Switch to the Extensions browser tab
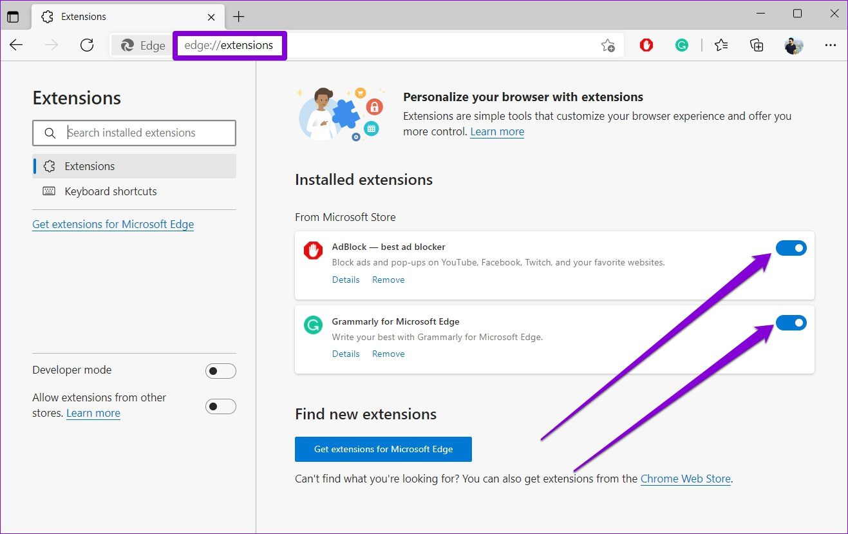 [x=128, y=17]
